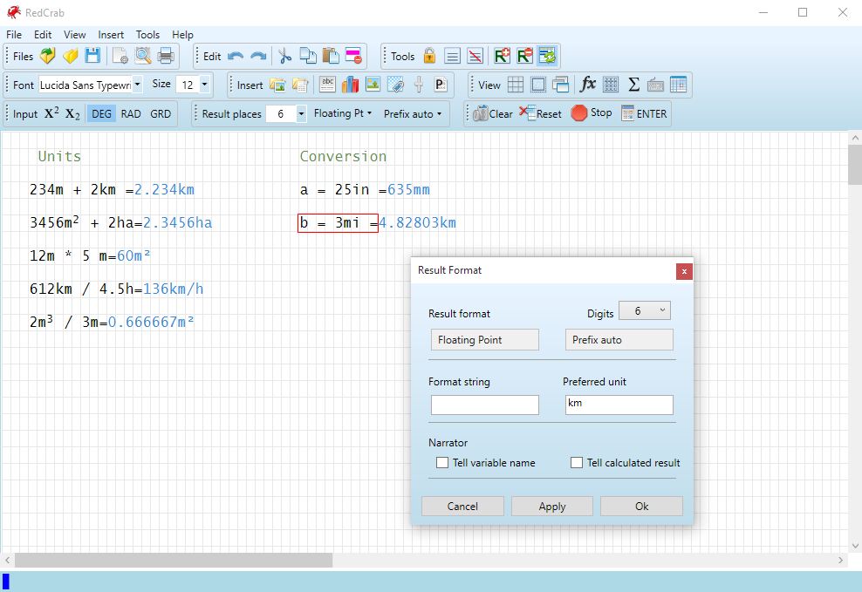Click the Cancel button in Result Format
This screenshot has width=862, height=592.
[462, 507]
